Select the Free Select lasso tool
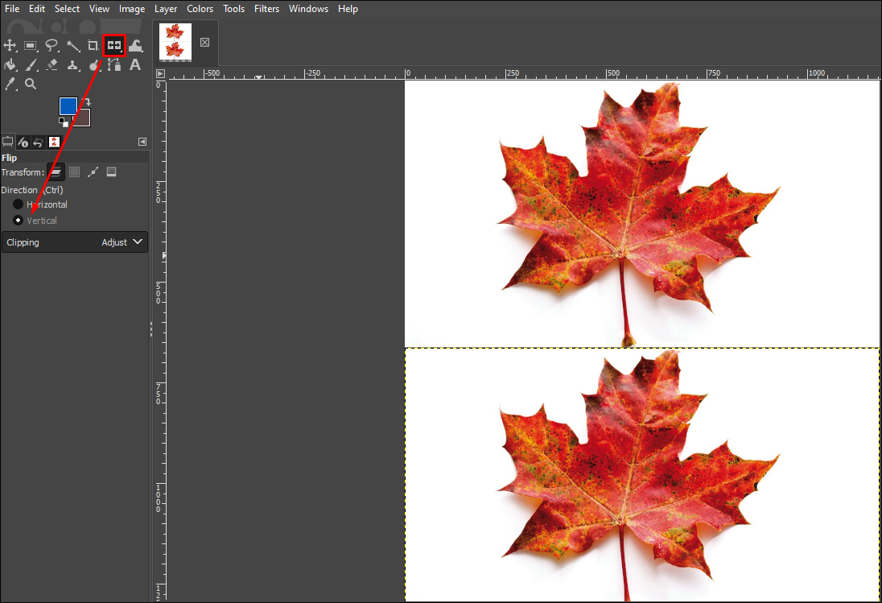 (x=52, y=46)
